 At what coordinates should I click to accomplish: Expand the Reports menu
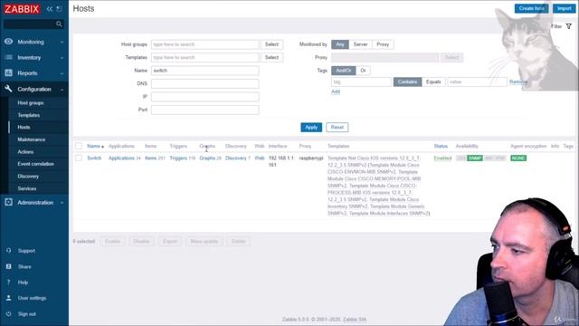[34, 73]
